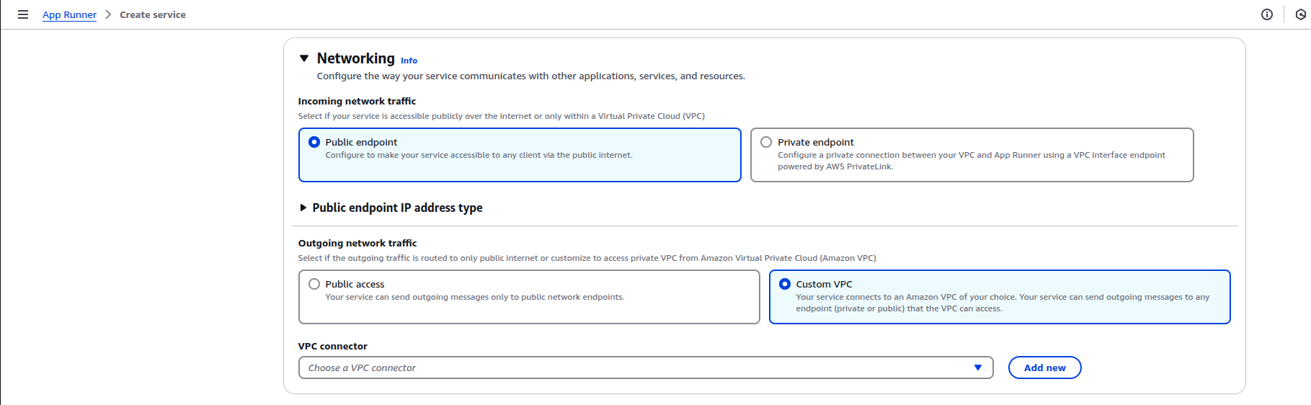
Task: Click the VPC connector field label
Action: click(x=332, y=346)
